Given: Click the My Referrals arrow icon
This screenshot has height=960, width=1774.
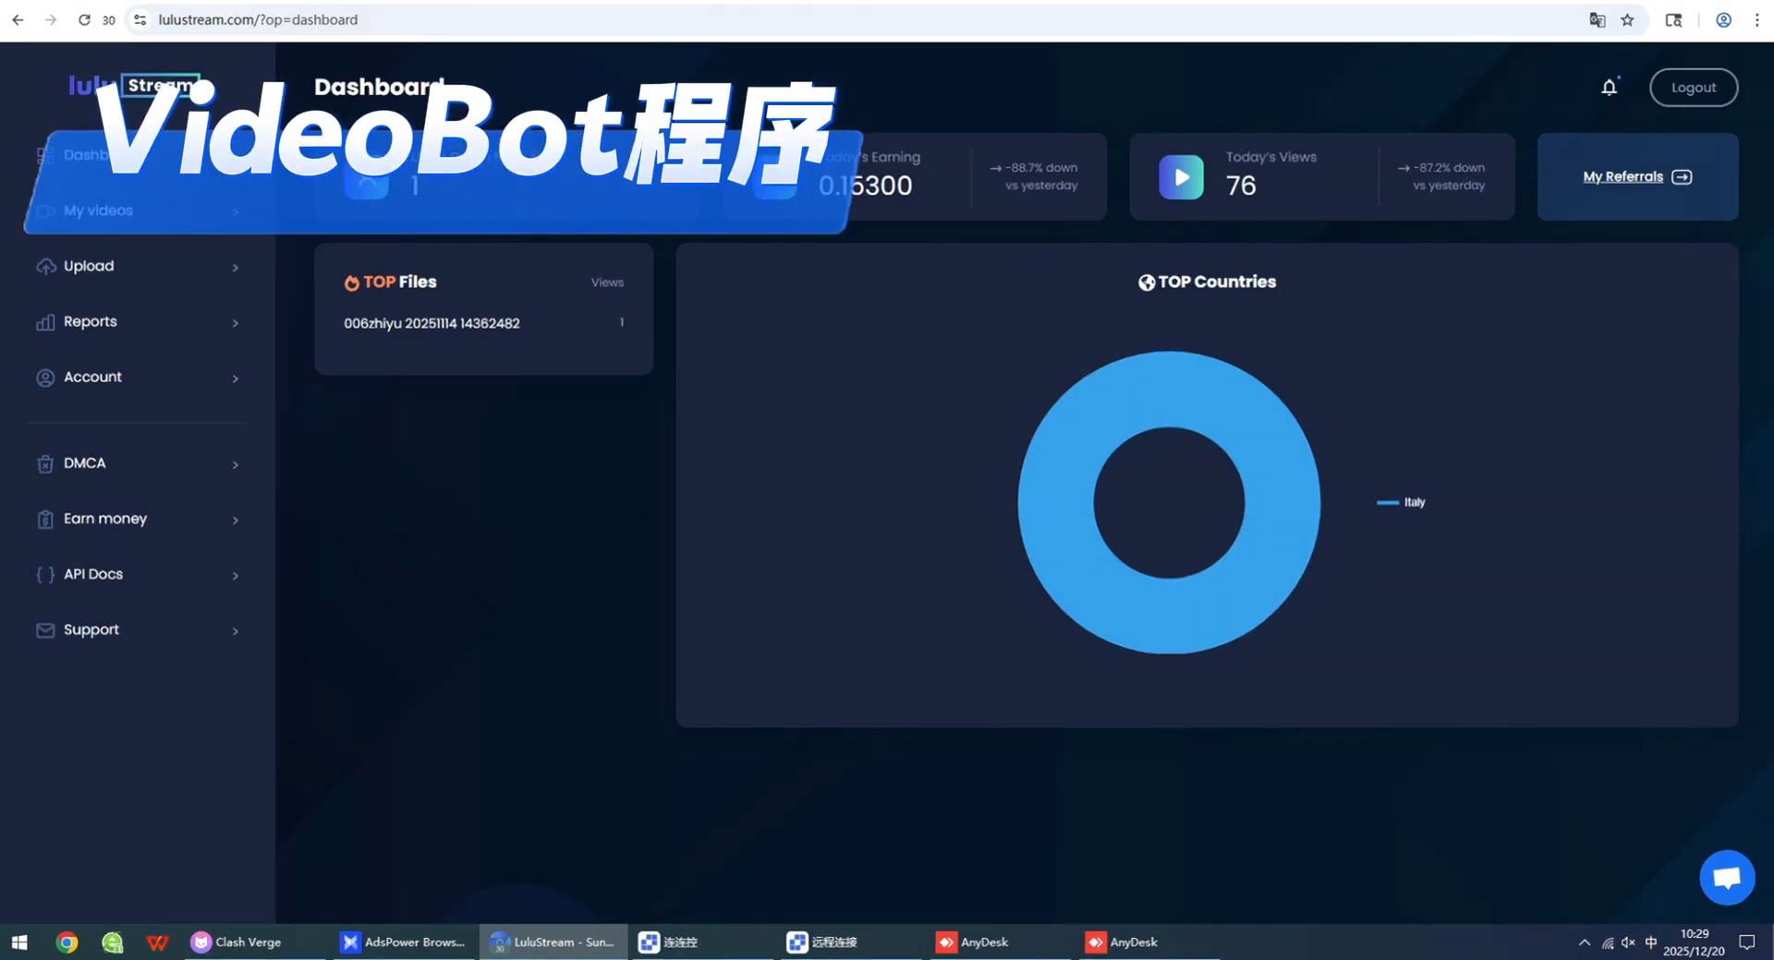Looking at the screenshot, I should (x=1682, y=177).
